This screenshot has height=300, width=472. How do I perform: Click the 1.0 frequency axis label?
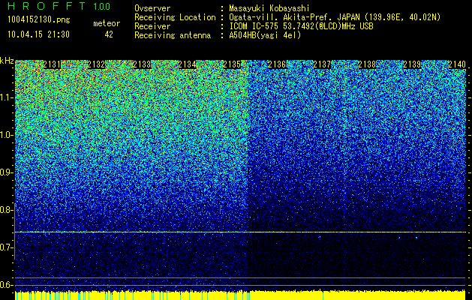click(5, 135)
